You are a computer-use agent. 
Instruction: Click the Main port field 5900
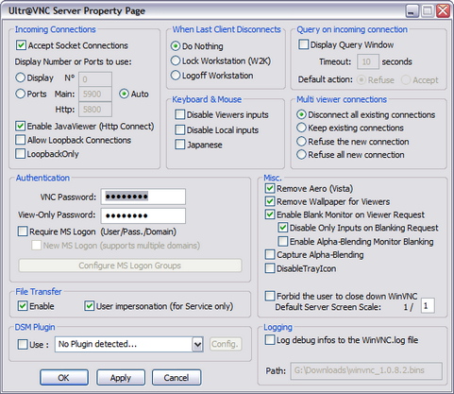click(95, 94)
